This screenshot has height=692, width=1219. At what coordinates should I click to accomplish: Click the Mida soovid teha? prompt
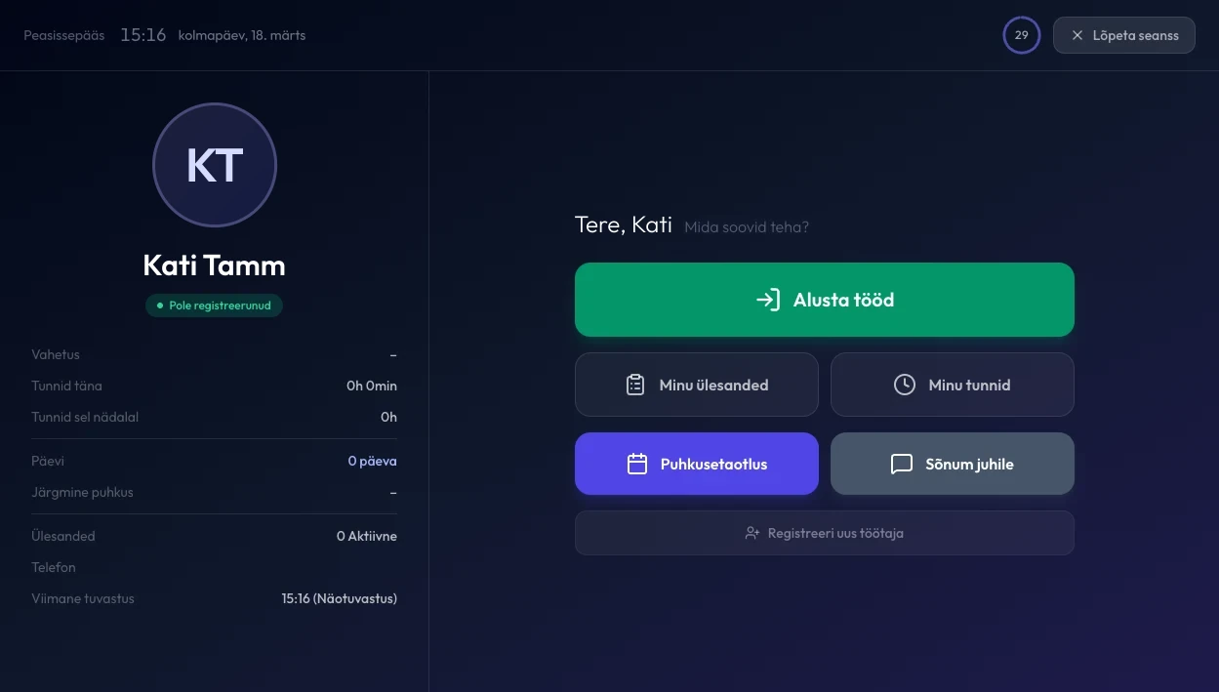coord(747,227)
